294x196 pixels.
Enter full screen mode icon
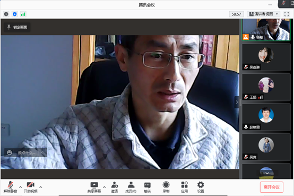[x=287, y=14]
